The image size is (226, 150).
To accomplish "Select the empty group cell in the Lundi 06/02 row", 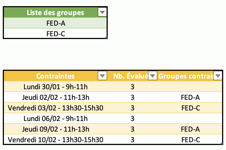I will pyautogui.click(x=190, y=118).
